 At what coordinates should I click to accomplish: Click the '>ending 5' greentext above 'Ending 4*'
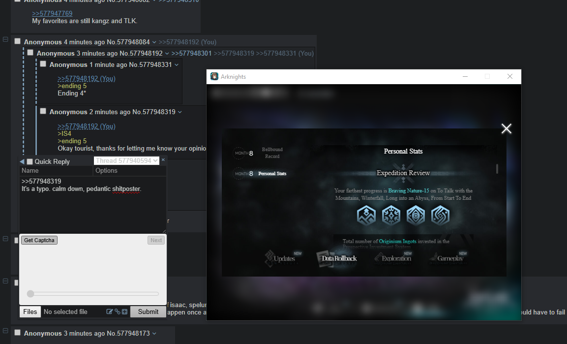point(72,86)
